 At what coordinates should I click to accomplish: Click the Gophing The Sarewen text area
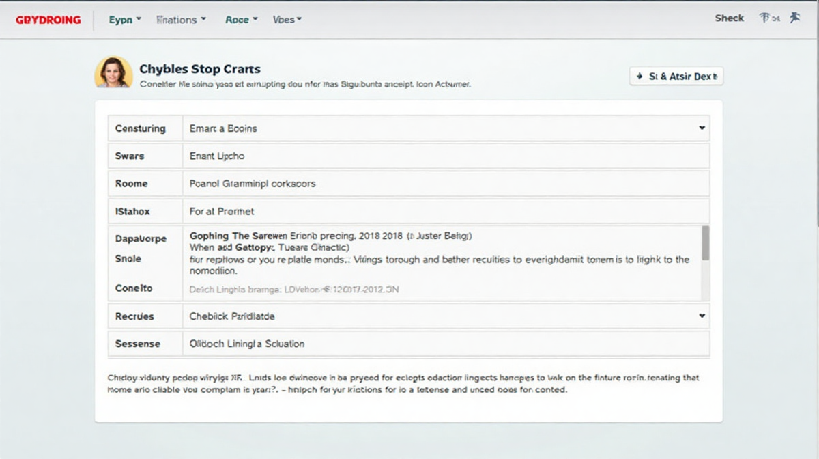440,263
